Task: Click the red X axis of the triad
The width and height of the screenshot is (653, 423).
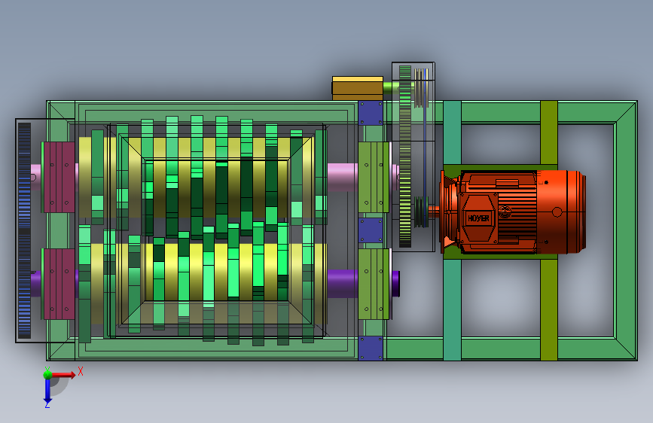Action: pyautogui.click(x=65, y=375)
